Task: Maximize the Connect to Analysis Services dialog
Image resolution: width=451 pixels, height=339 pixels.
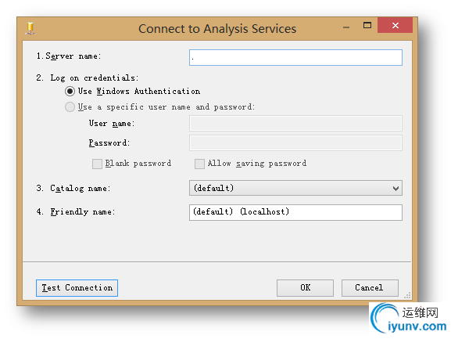Action: point(367,25)
